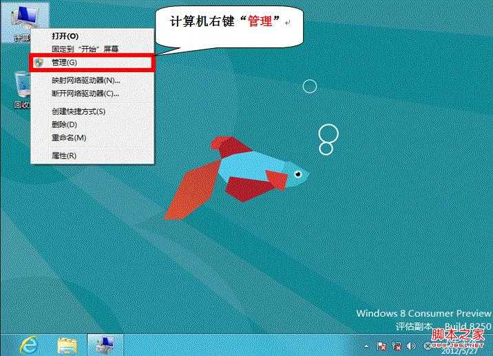Open File Explorer from the taskbar
493x356 pixels.
coord(67,346)
